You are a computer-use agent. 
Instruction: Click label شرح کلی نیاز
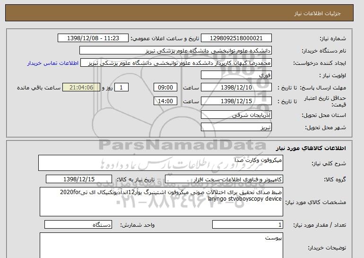pyautogui.click(x=329, y=163)
